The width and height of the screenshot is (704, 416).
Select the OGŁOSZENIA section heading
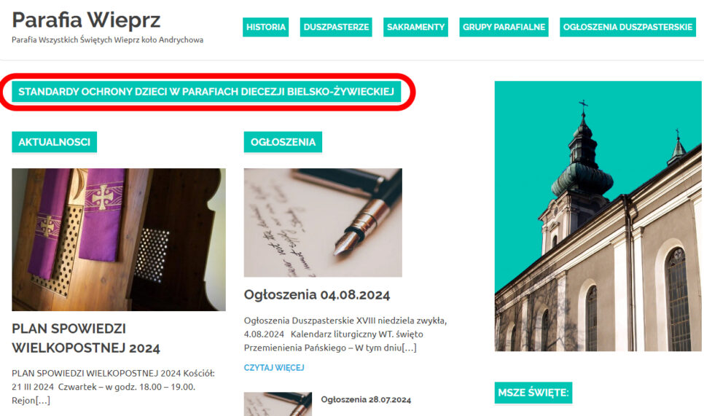283,142
